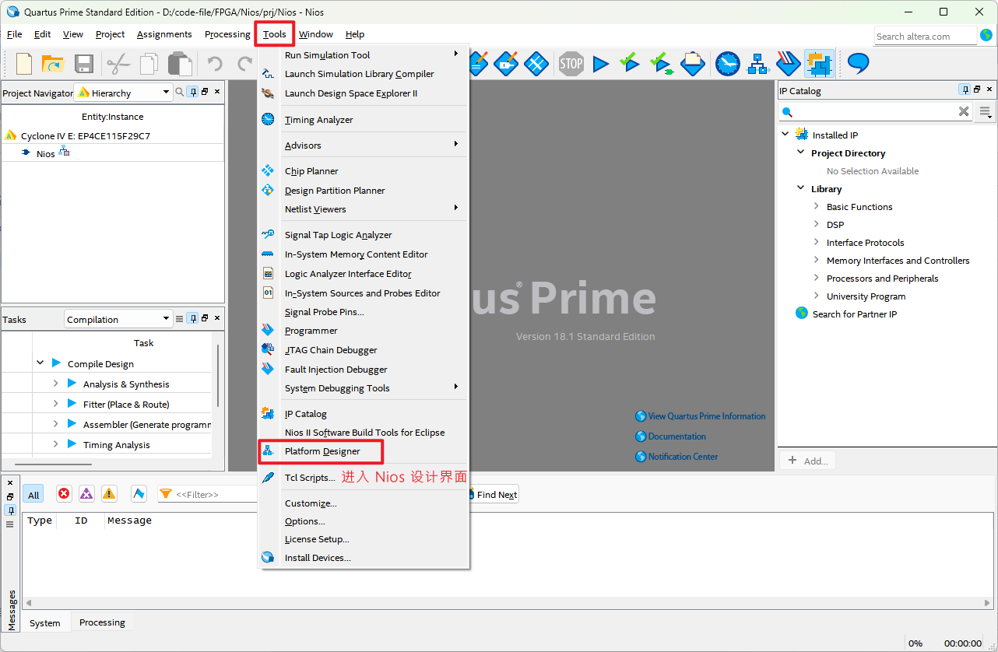Float the IP Catalog panel
The image size is (998, 652).
[x=977, y=90]
